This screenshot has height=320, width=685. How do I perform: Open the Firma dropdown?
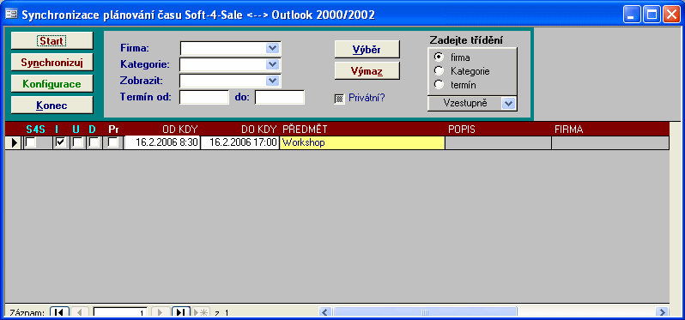(273, 48)
